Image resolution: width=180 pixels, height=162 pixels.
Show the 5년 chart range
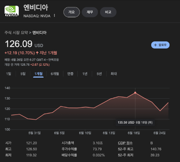tap(99, 74)
